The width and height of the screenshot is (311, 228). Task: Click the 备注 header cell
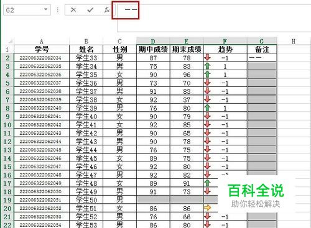point(262,49)
